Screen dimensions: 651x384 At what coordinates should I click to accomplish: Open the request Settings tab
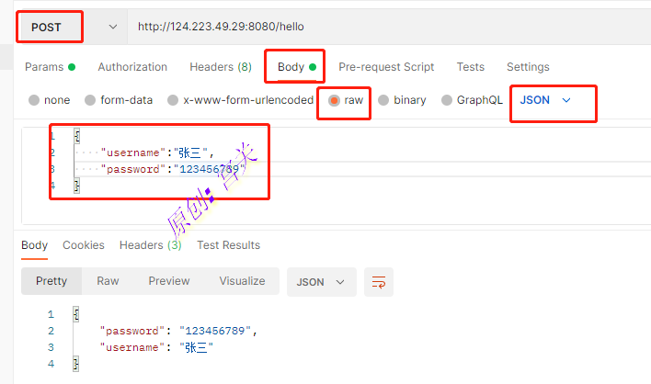point(528,67)
